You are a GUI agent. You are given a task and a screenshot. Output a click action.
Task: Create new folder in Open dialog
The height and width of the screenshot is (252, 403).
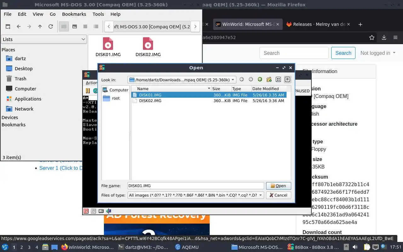tap(269, 80)
